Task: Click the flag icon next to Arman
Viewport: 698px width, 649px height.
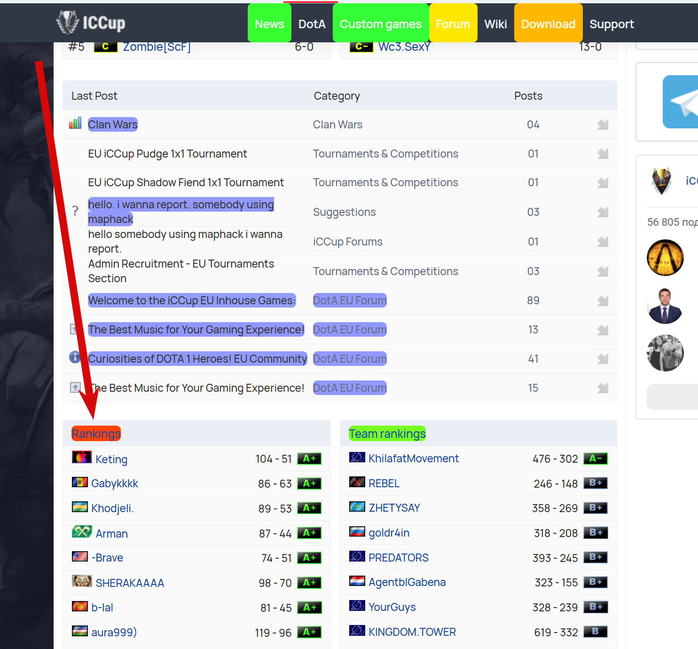Action: coord(82,532)
